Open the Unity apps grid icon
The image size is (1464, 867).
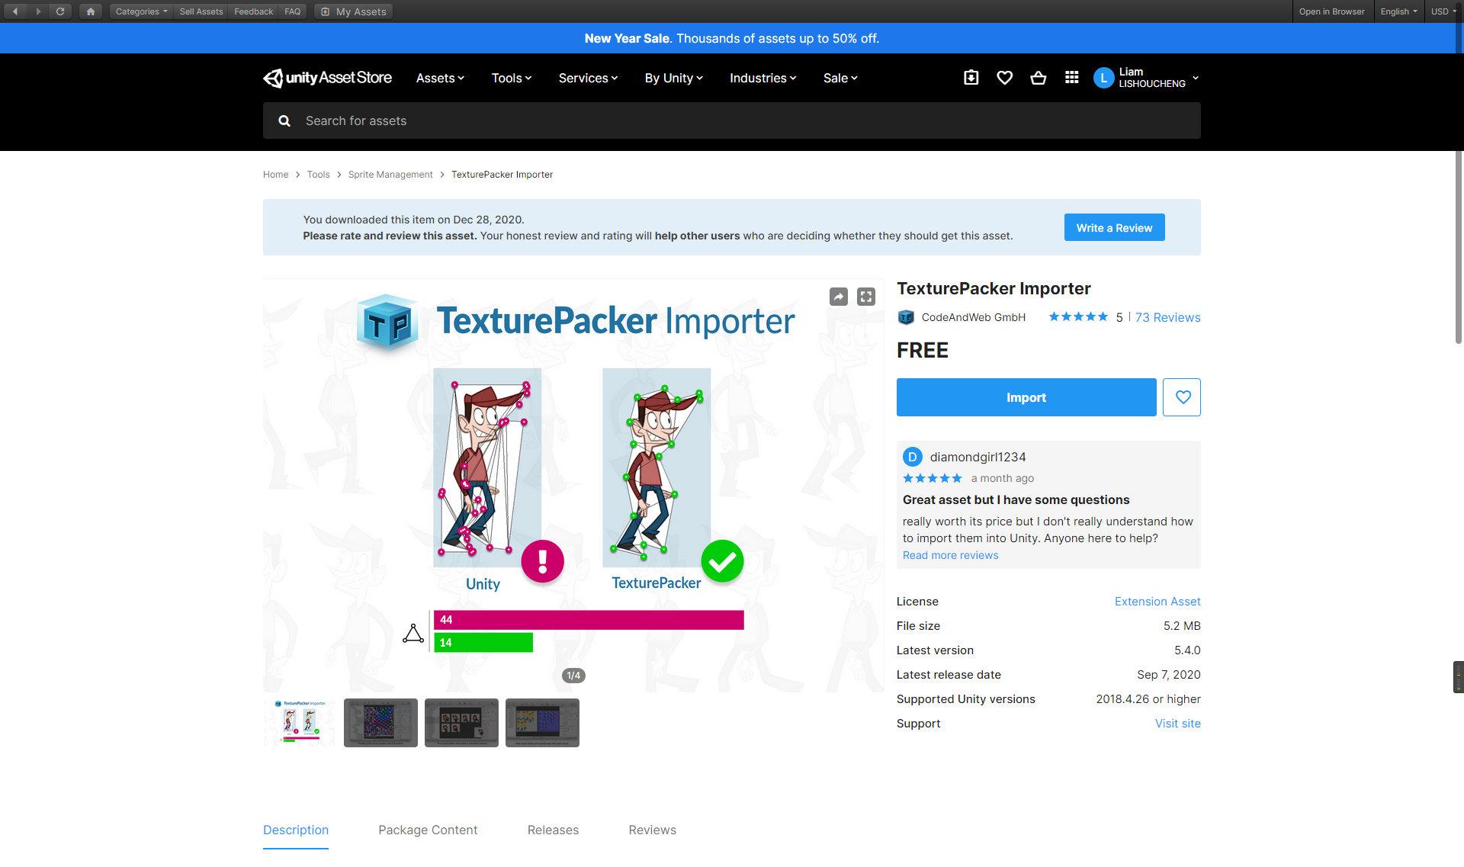click(x=1071, y=77)
